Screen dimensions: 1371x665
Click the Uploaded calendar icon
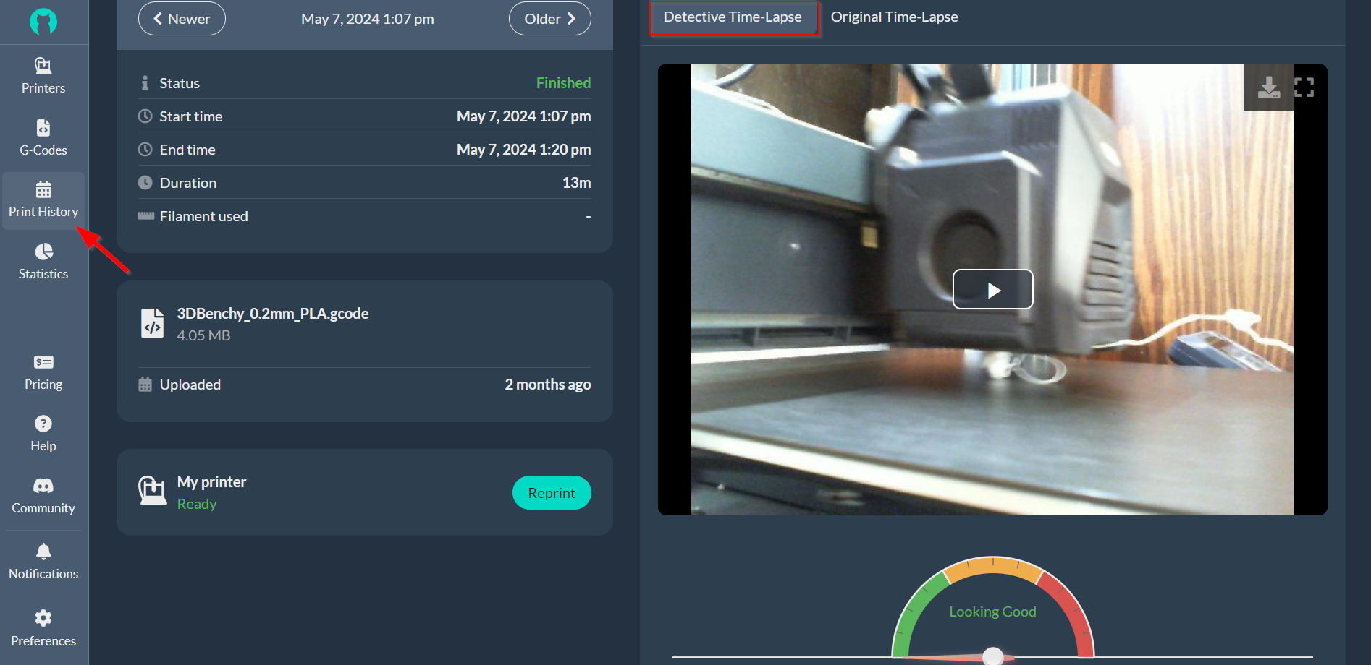tap(145, 385)
